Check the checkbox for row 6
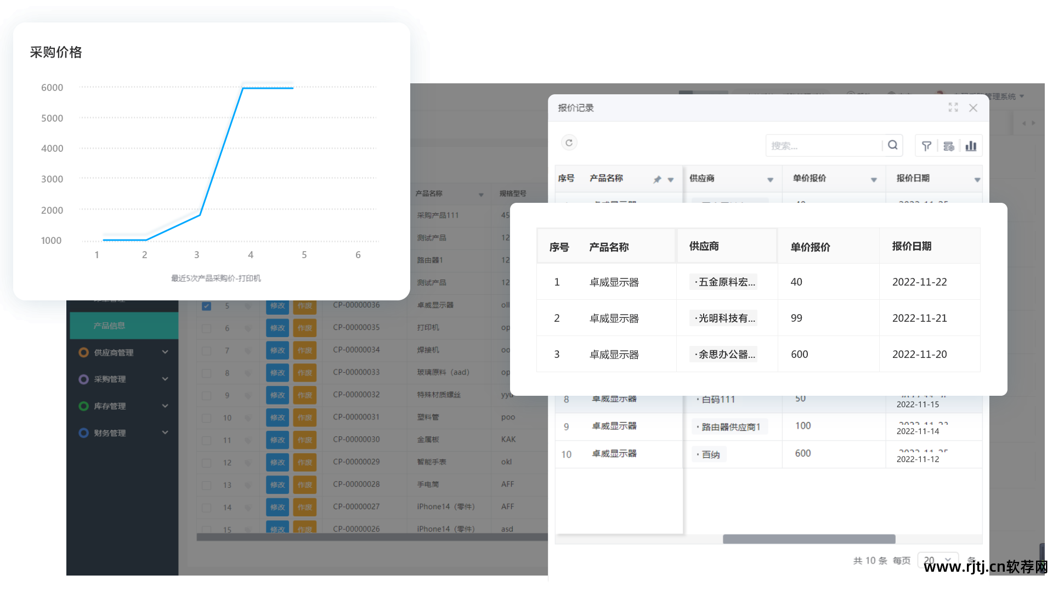 click(x=206, y=328)
